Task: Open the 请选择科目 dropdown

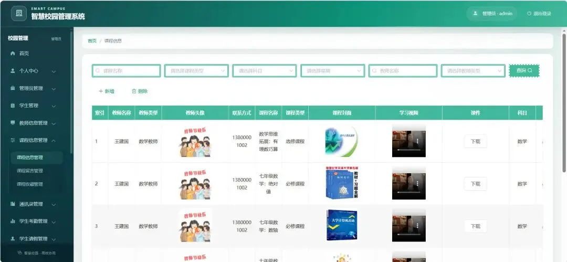Action: 264,71
